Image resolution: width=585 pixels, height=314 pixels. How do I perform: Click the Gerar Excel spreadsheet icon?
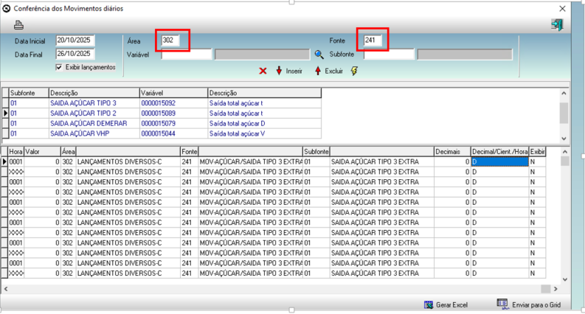[x=429, y=304]
